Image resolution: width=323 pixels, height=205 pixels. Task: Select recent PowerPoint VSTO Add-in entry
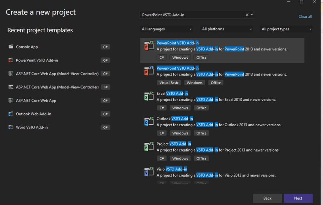point(59,60)
